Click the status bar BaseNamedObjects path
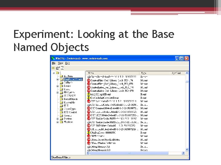Viewport: 221px width, 165px height. click(61, 157)
